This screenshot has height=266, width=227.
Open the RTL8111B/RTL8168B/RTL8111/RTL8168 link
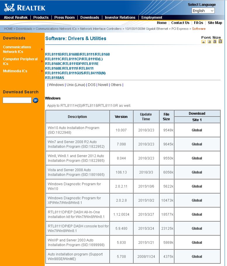[x=77, y=54]
